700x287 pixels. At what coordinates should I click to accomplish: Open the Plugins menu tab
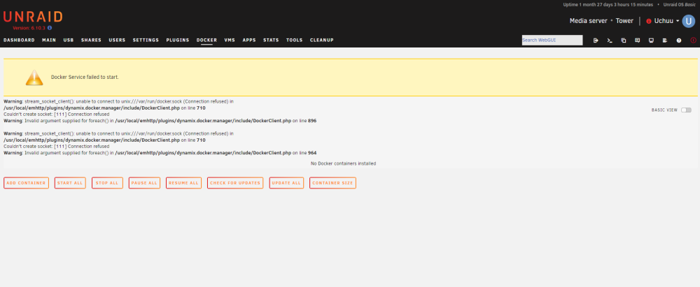(178, 40)
